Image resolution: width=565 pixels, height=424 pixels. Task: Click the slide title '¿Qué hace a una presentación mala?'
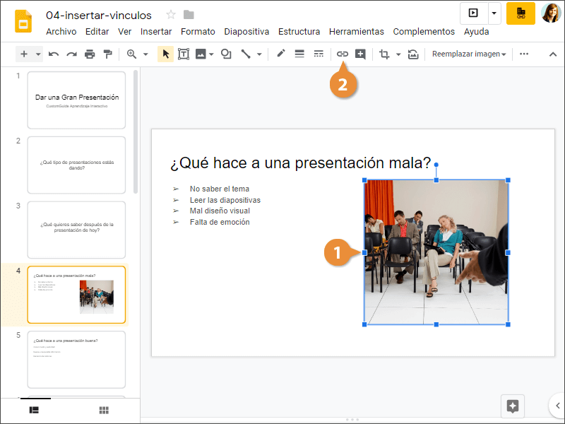(x=300, y=163)
